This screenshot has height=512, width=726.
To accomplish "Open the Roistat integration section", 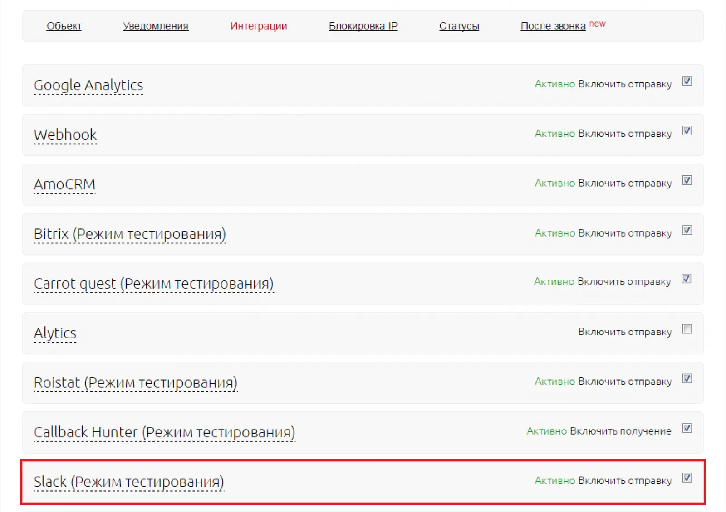I will pos(136,383).
